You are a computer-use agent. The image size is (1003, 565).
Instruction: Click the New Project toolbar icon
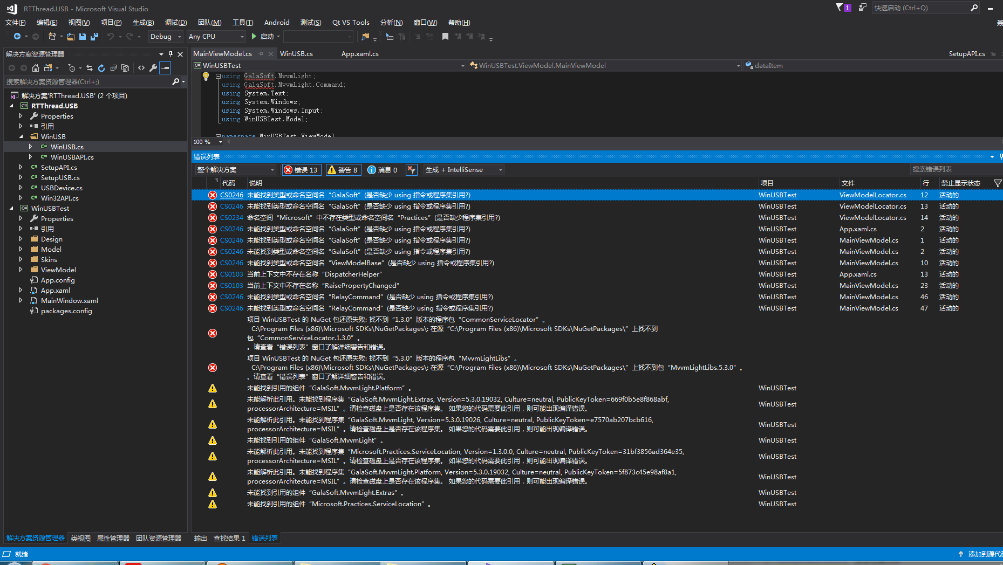52,36
